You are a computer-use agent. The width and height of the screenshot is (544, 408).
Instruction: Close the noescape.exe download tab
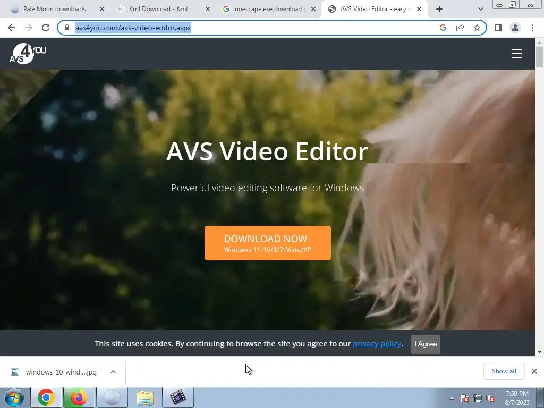(x=313, y=10)
